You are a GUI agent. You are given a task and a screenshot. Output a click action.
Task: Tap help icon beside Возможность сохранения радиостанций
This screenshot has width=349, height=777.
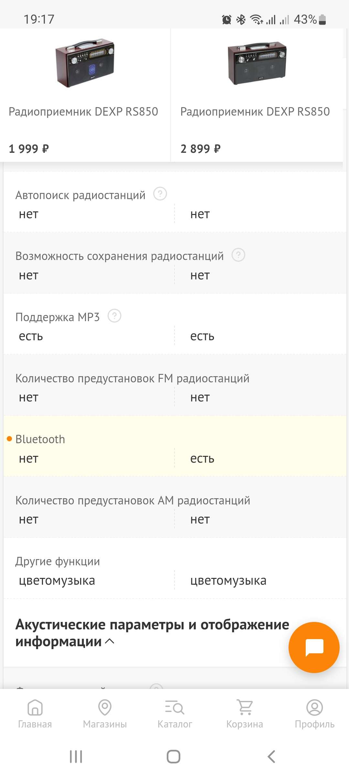(238, 255)
